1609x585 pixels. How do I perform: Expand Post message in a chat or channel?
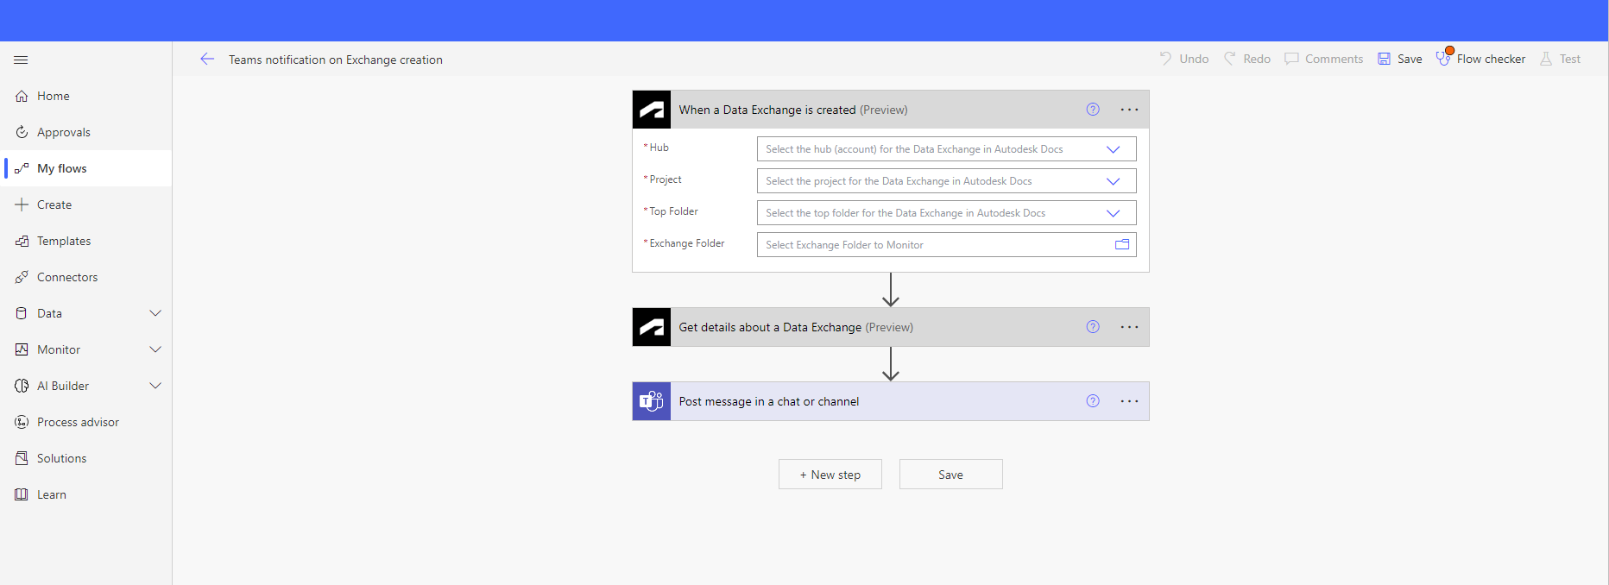891,401
